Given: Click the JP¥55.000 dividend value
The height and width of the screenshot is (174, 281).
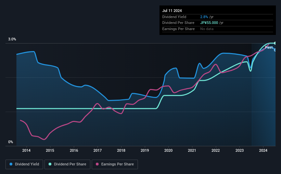Looking at the screenshot, I should coord(209,23).
